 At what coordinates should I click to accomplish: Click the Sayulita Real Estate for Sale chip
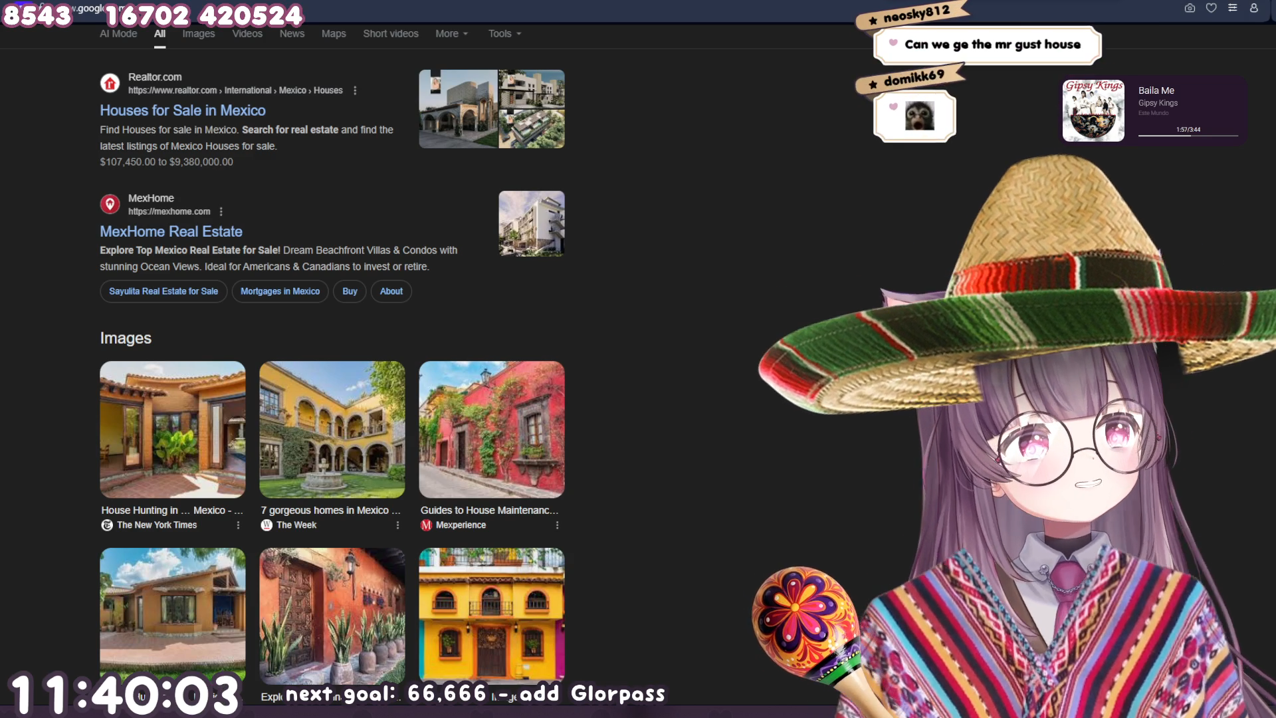[163, 291]
